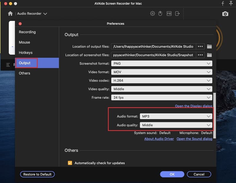Image resolution: width=236 pixels, height=183 pixels.
Task: Switch to the Hotkeys preferences tab
Action: [x=37, y=53]
